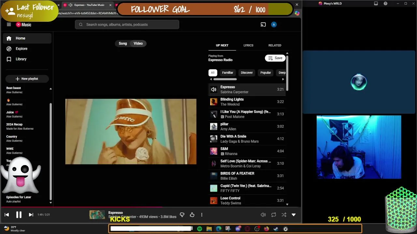Viewport: 417px width, 234px height.
Task: Open the account avatar menu
Action: pyautogui.click(x=274, y=24)
